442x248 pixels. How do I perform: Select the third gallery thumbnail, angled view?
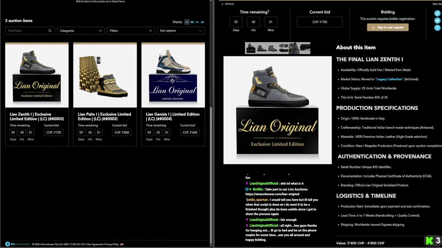click(x=272, y=48)
